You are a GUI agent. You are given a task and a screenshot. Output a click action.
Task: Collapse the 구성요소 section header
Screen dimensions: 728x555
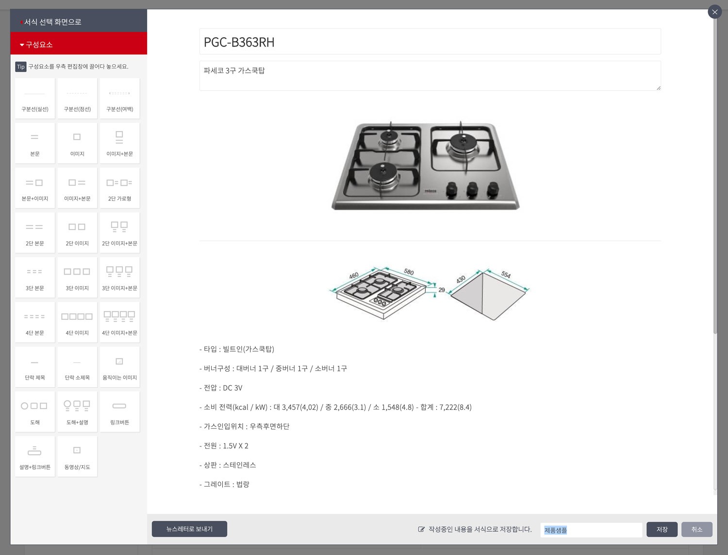79,44
